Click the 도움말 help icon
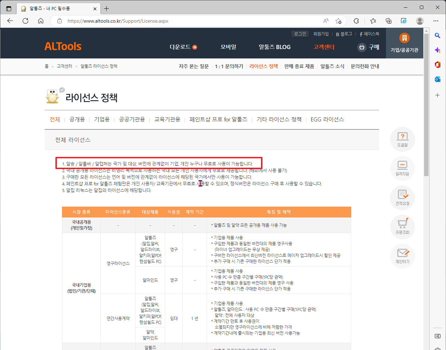446x350 pixels. pos(402,140)
